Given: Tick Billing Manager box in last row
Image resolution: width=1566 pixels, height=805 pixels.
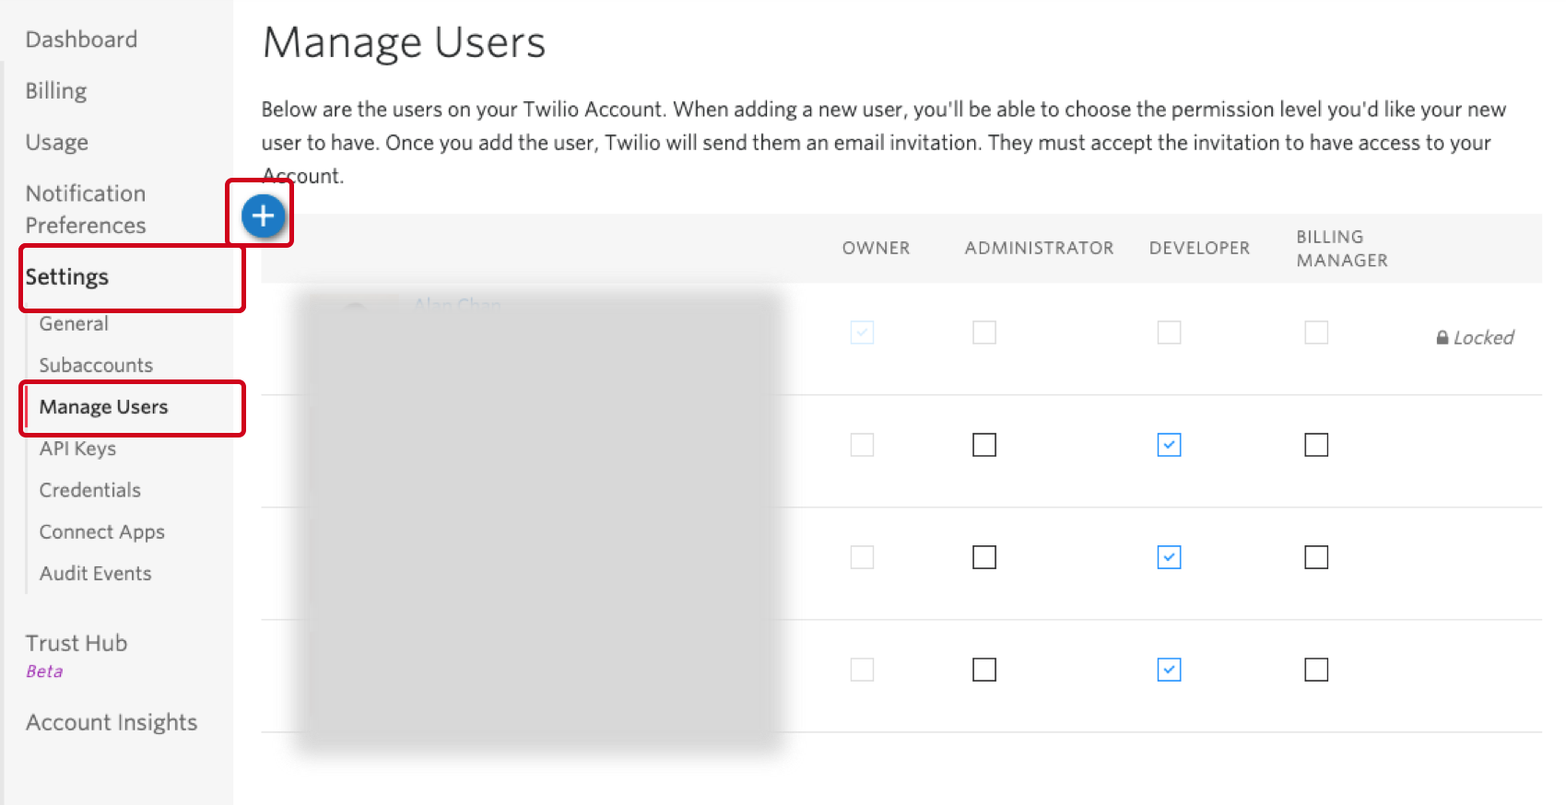Looking at the screenshot, I should pos(1315,670).
